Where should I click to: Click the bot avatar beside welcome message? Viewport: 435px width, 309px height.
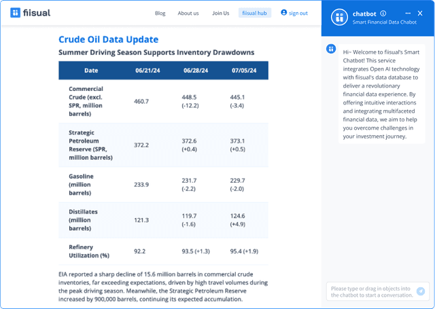point(330,49)
